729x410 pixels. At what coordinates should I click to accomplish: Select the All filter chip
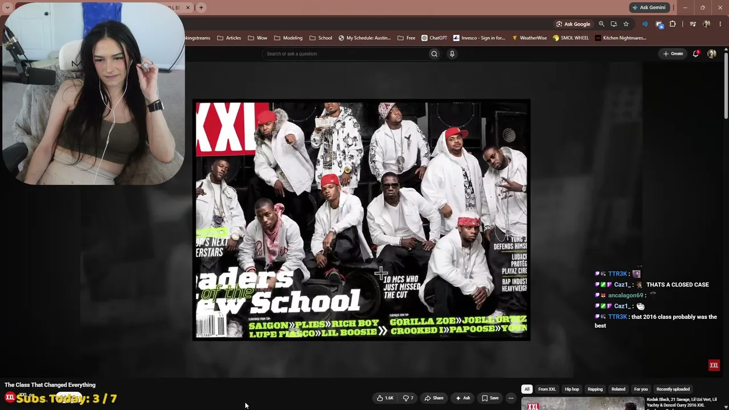527,389
